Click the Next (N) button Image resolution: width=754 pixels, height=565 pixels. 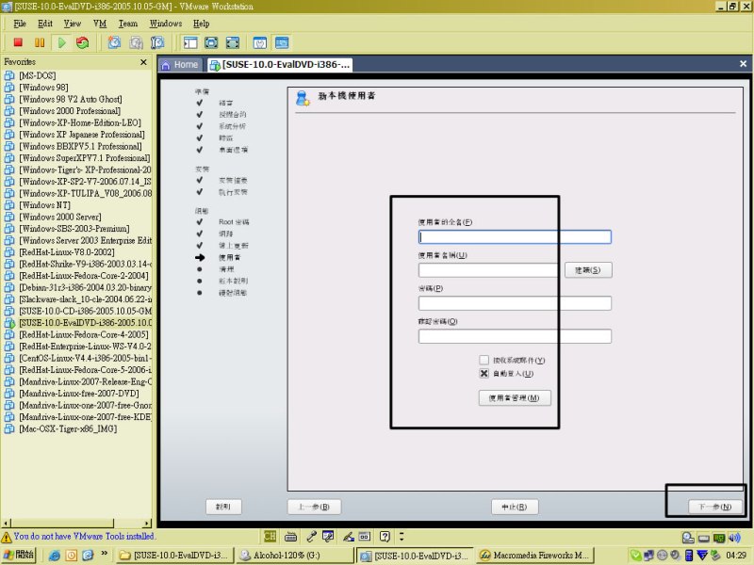[x=715, y=507]
